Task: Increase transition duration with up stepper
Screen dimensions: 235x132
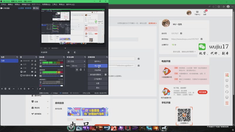Action: [84, 65]
